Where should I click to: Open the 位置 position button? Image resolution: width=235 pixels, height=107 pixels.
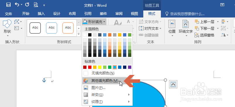(x=172, y=28)
